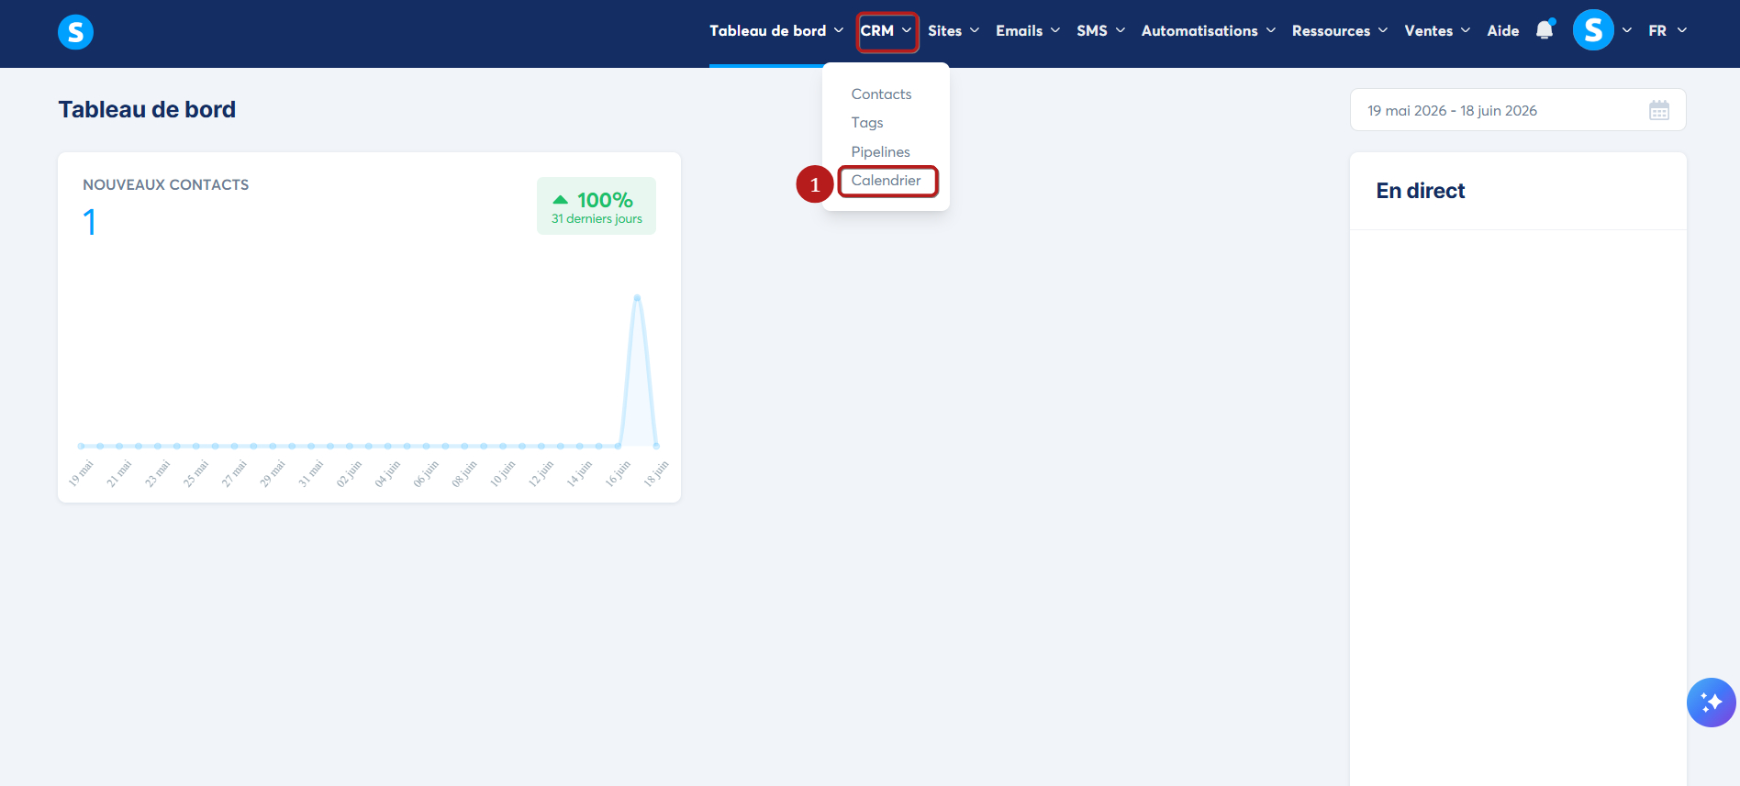Click the 100% growth badge
The width and height of the screenshot is (1740, 786).
click(597, 206)
